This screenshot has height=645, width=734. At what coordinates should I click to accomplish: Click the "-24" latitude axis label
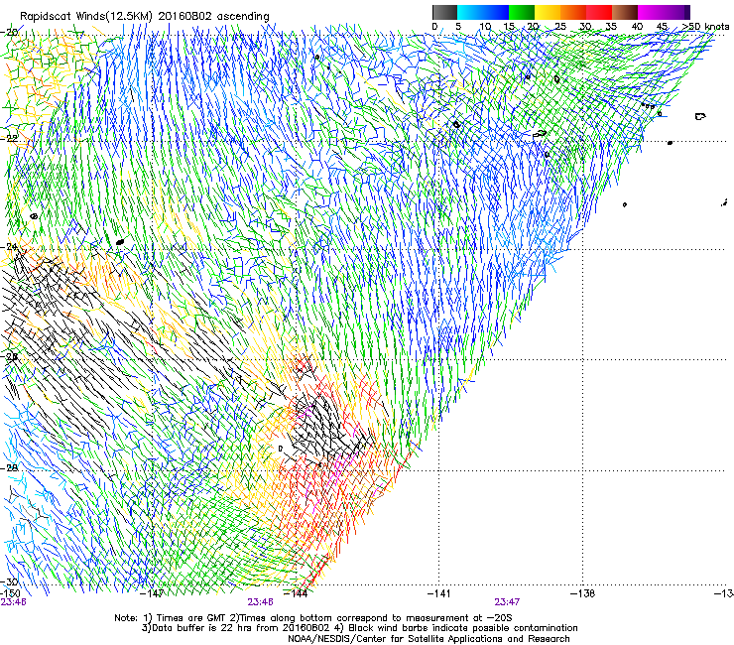click(9, 246)
